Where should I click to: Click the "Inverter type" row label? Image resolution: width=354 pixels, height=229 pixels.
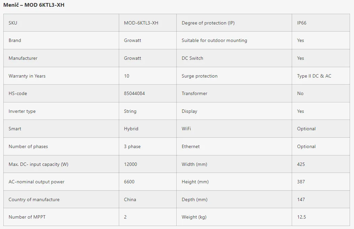(22, 111)
